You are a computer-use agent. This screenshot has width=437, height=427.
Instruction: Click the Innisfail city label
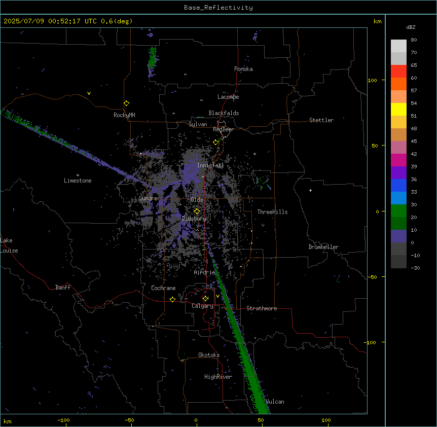pos(210,165)
